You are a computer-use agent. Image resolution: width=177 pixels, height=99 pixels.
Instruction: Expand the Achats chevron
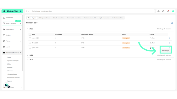point(20,47)
